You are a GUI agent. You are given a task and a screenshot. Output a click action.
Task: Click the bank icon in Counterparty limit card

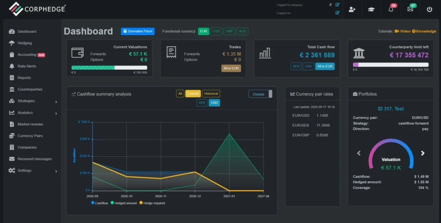coord(359,53)
